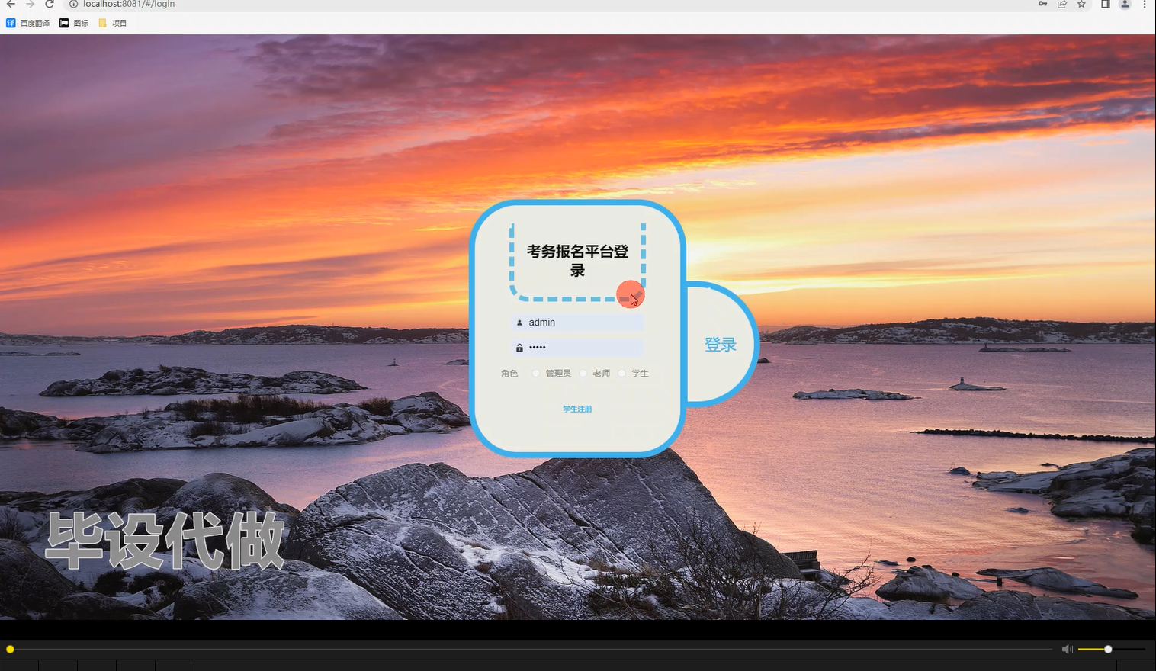Select the 老师 role radio button
The height and width of the screenshot is (671, 1156).
point(583,373)
